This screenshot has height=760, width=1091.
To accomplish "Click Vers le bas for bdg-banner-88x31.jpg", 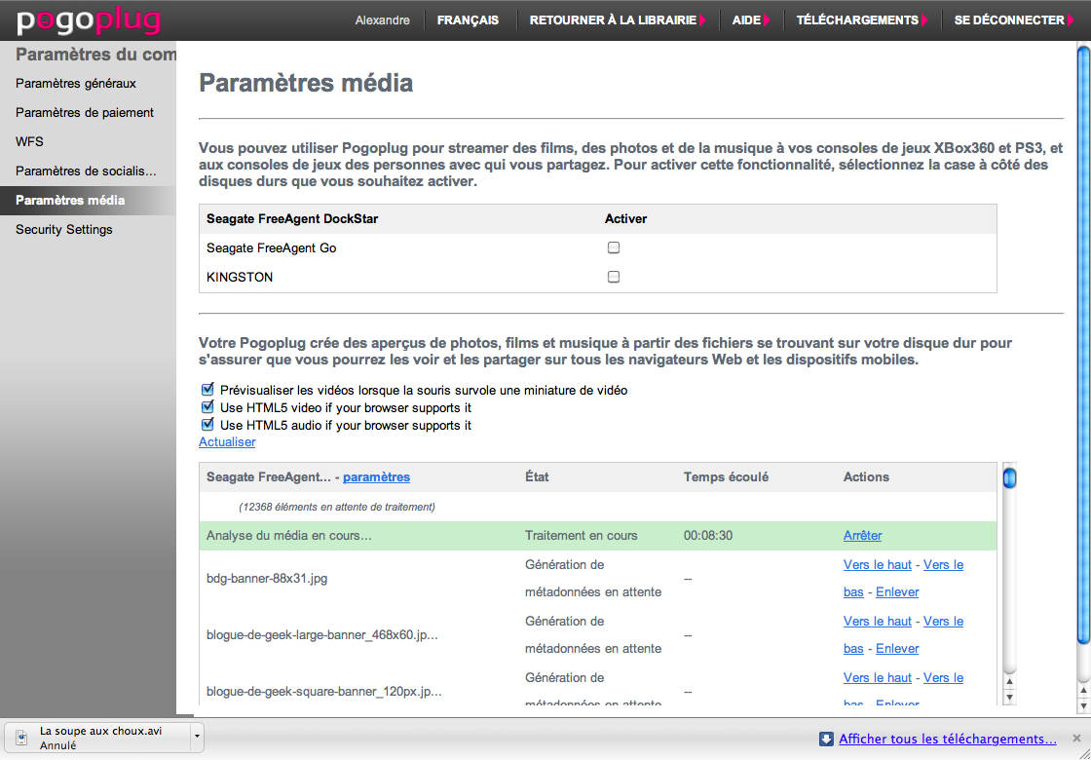I will 943,564.
